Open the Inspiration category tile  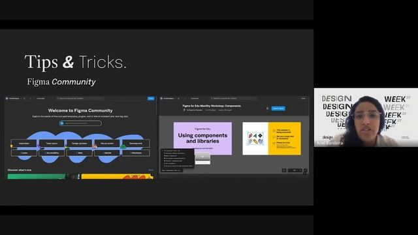tap(24, 144)
